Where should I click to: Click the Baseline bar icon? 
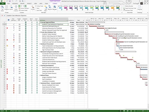pos(50,8)
